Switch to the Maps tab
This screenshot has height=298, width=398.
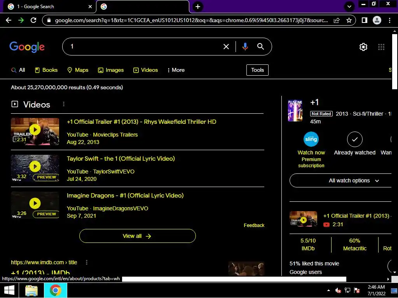78,70
